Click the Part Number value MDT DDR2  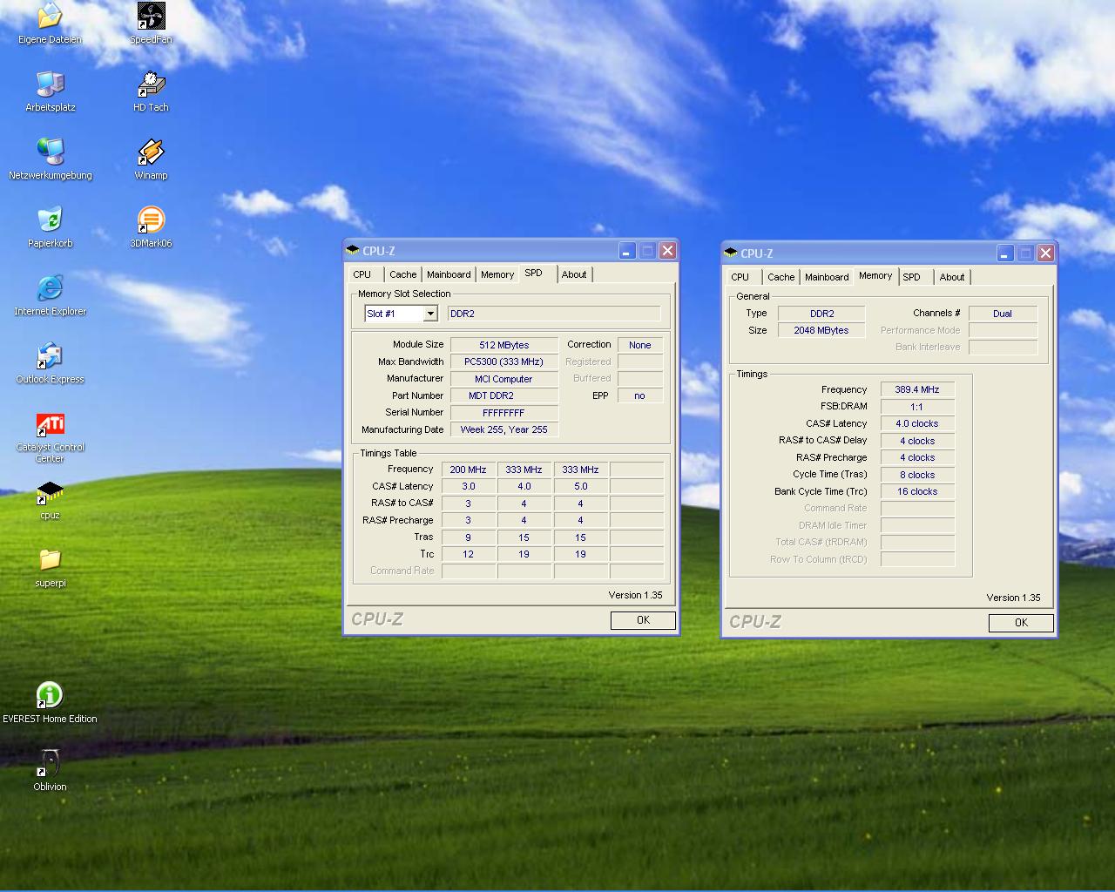pos(504,395)
